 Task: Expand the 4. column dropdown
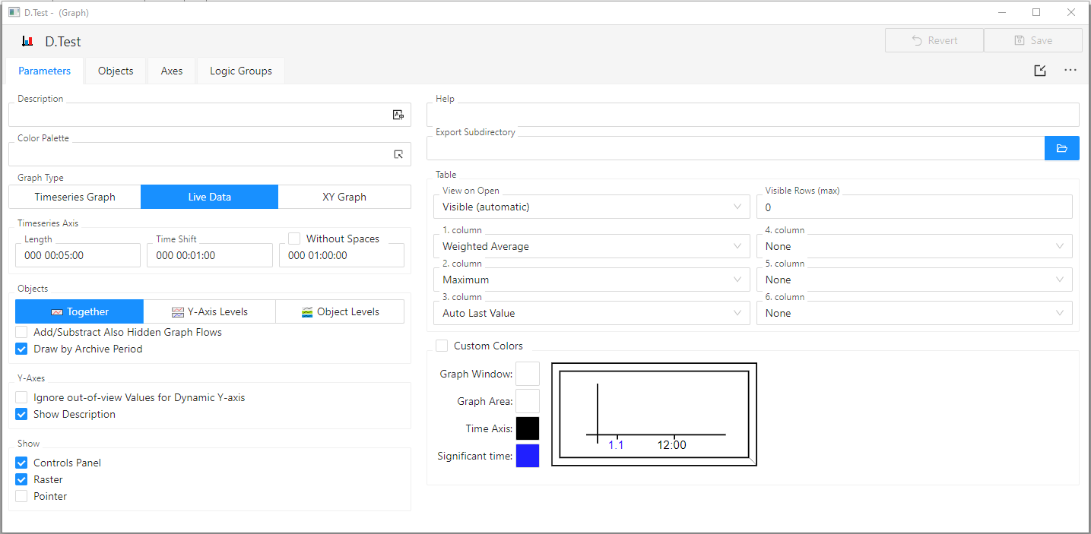914,246
